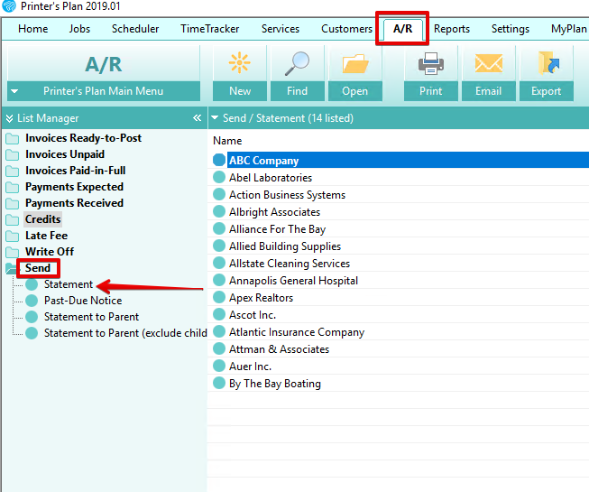Open the Customers tab

(346, 29)
